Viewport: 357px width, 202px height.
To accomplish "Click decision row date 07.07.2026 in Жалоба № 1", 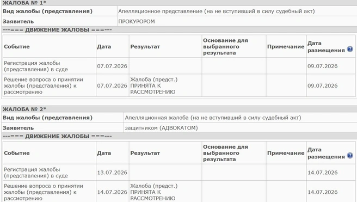I will pyautogui.click(x=112, y=85).
